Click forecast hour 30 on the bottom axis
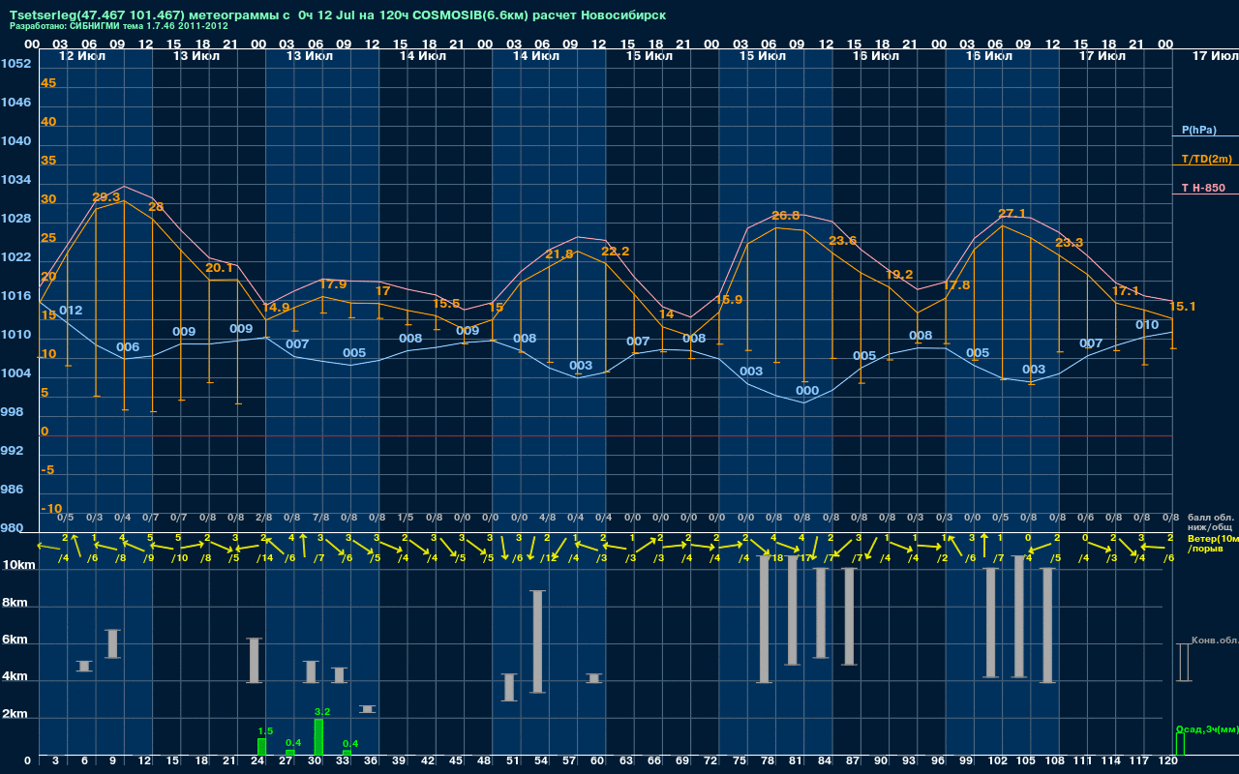The image size is (1239, 774). pyautogui.click(x=315, y=761)
